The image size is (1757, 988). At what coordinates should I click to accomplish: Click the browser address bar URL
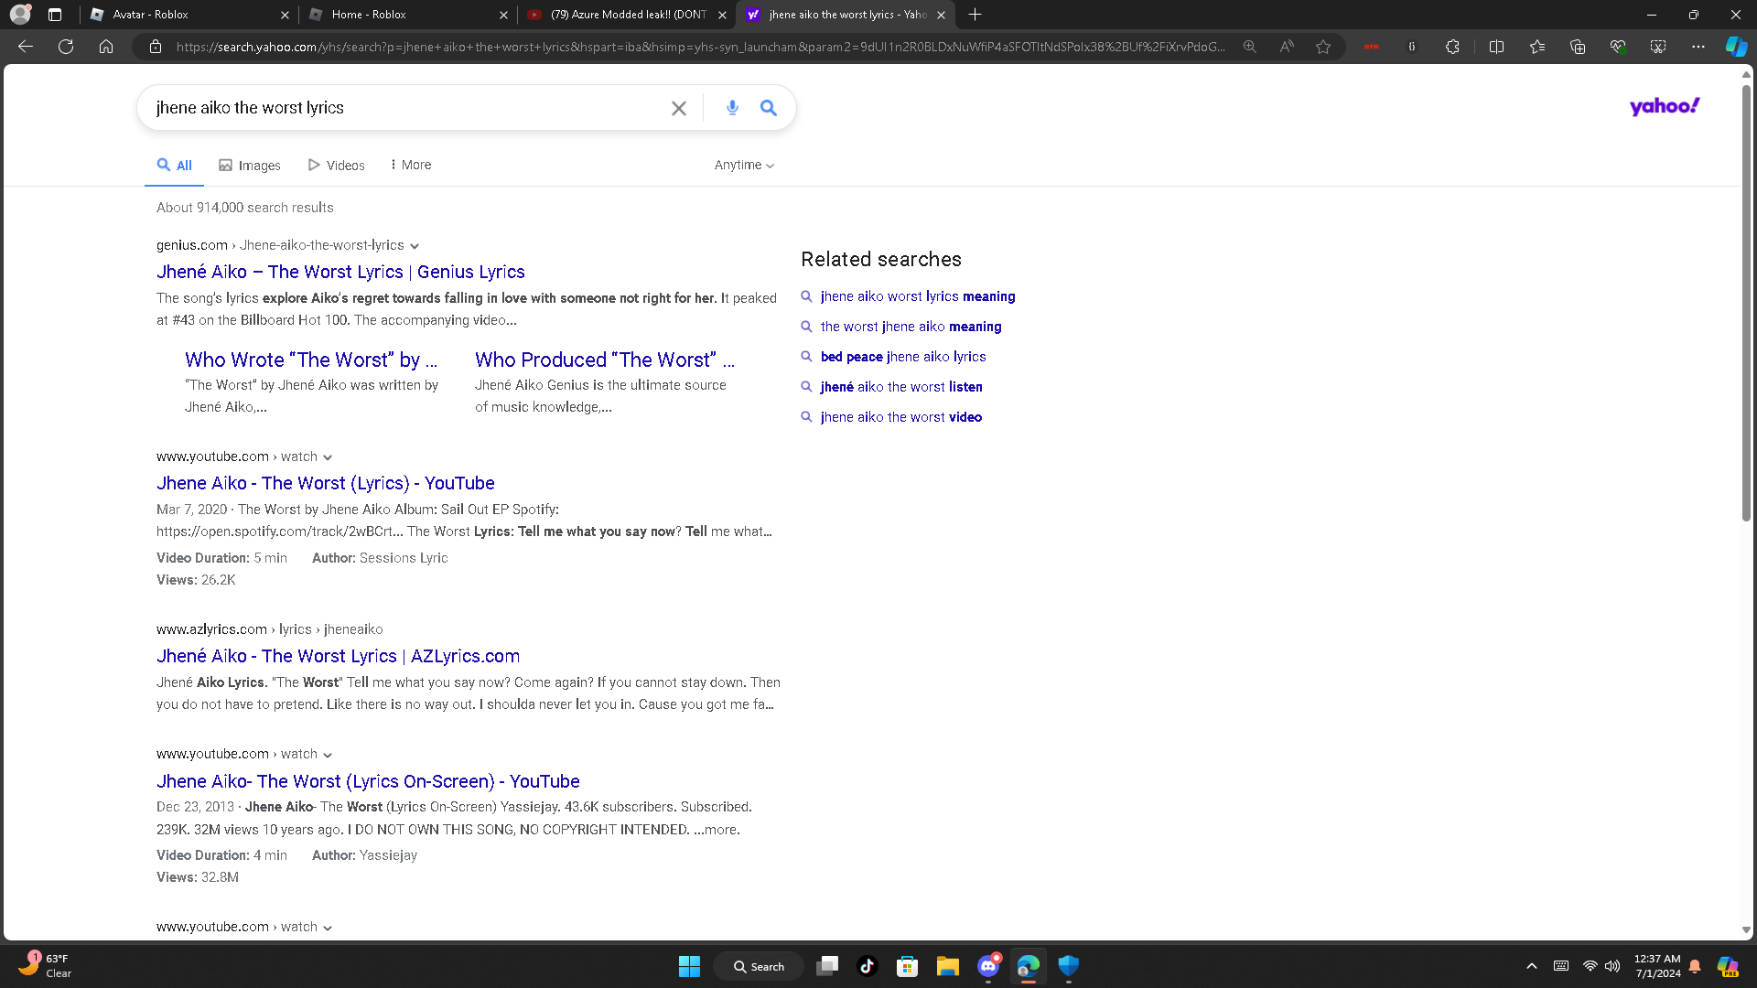(x=700, y=47)
